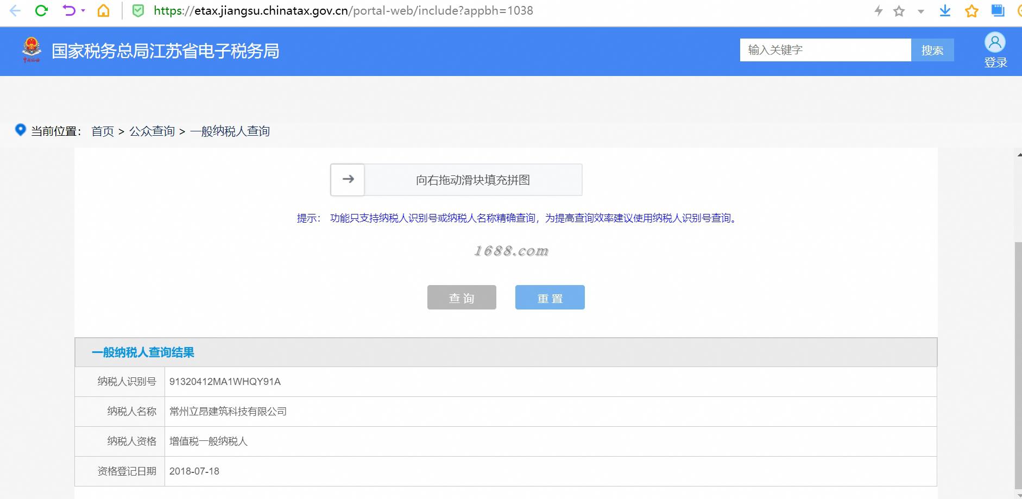Click the date 2018-07-18
This screenshot has height=499, width=1022.
click(x=194, y=471)
